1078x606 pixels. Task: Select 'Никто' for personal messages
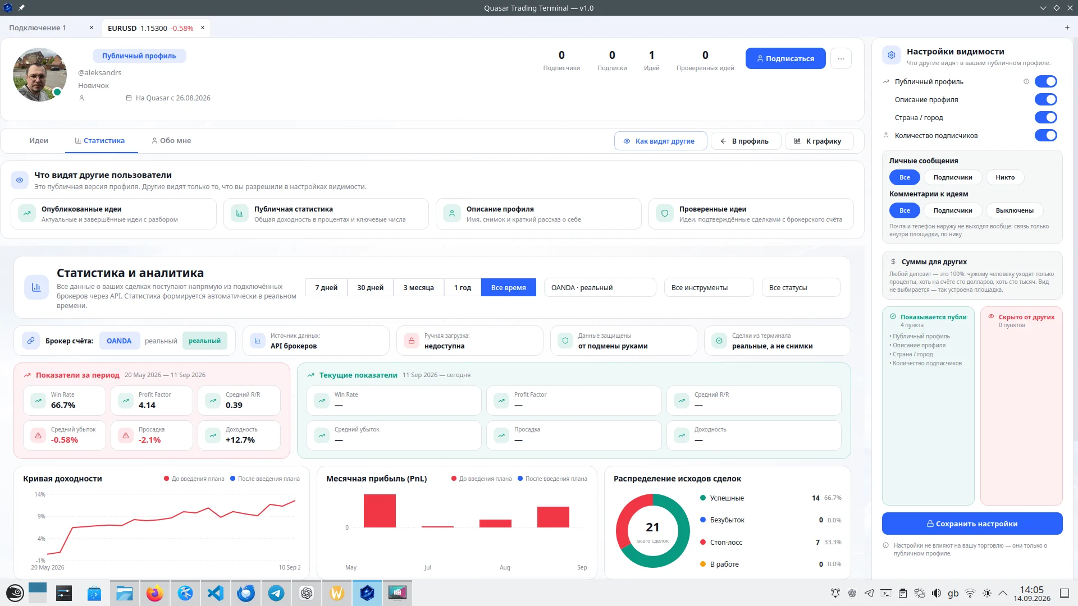[1005, 177]
